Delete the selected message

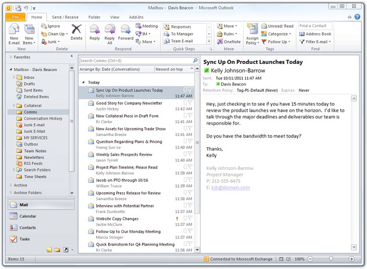pos(76,32)
